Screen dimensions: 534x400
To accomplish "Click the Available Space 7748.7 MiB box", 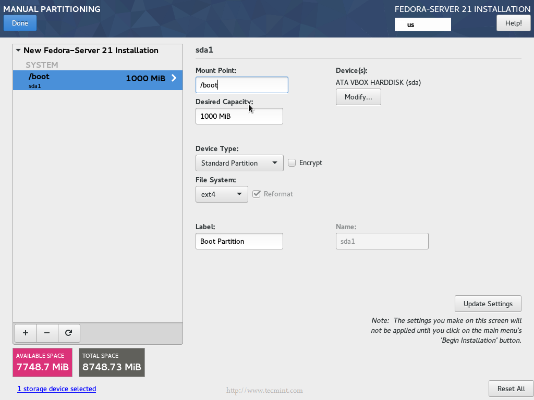I will [x=43, y=362].
